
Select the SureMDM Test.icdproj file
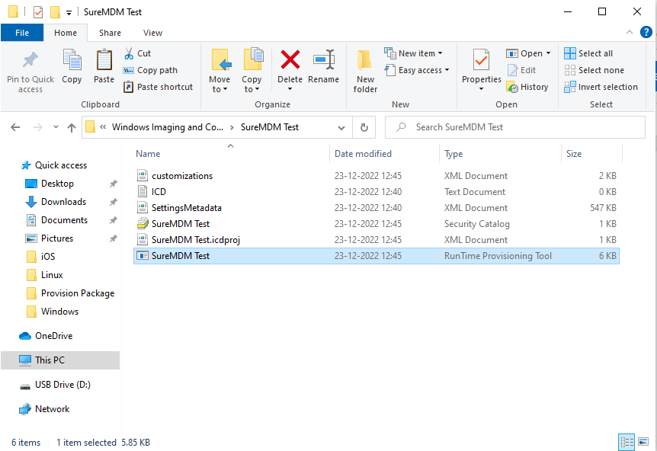(x=376, y=239)
